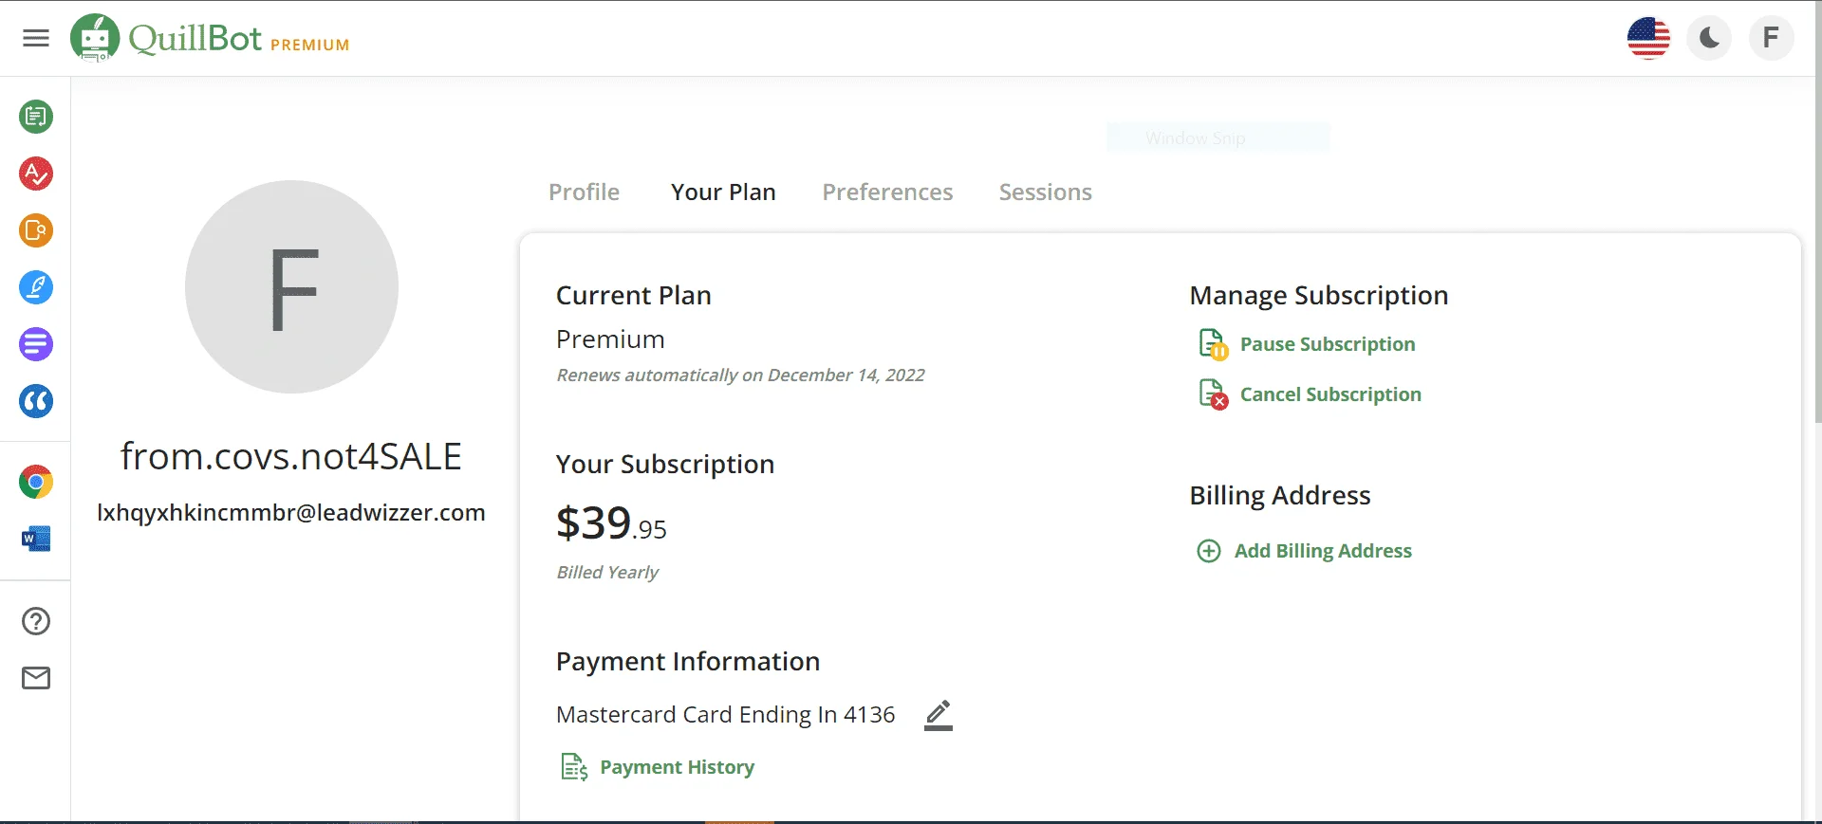Open the Co-Writer pen icon
Screen dimensions: 1822x824
click(x=36, y=287)
